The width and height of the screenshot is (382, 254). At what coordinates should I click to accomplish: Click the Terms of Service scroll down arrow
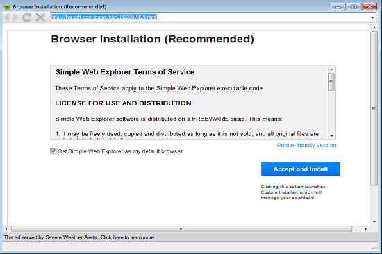point(331,136)
